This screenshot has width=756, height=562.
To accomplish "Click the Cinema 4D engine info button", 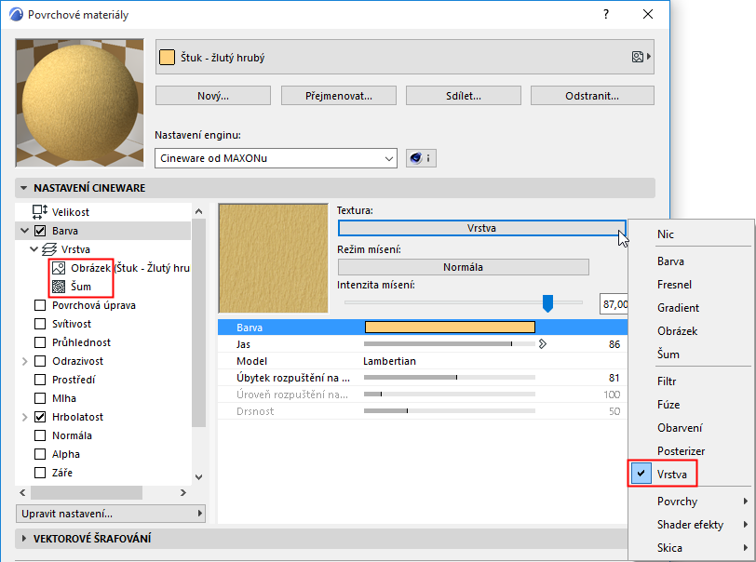I will (420, 158).
